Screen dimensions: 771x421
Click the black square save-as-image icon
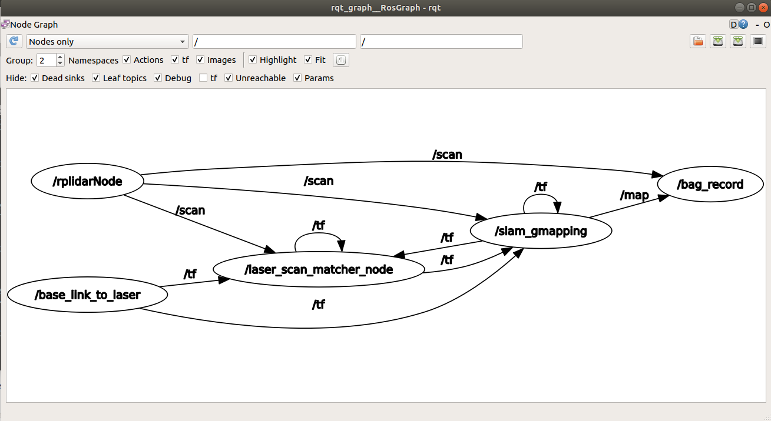coord(758,41)
